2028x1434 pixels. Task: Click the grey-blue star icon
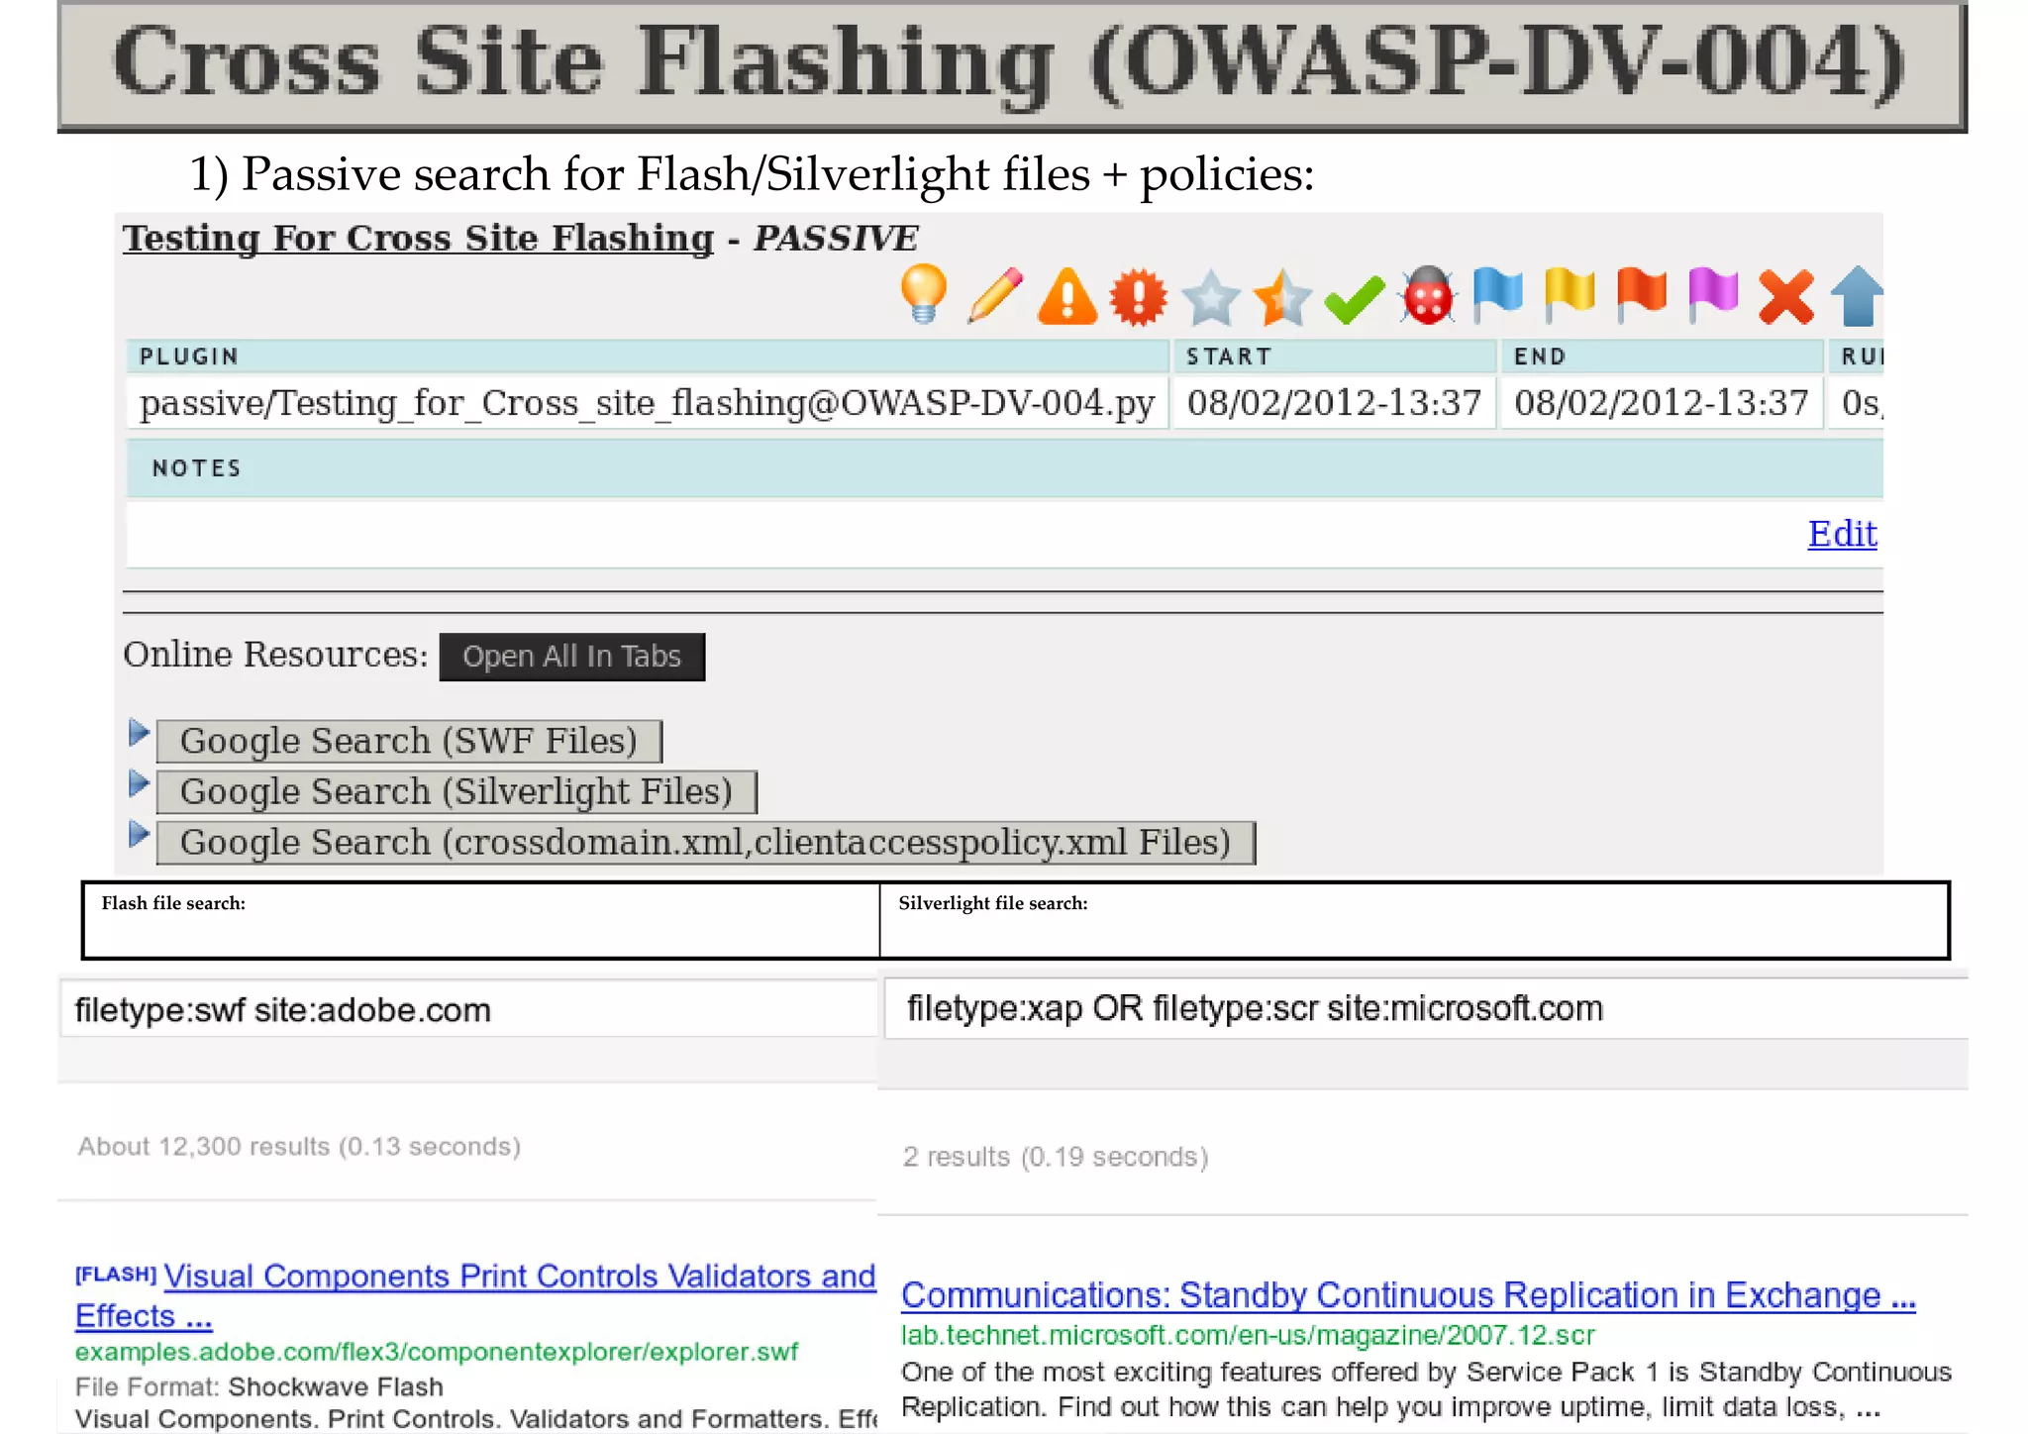[x=1211, y=297]
